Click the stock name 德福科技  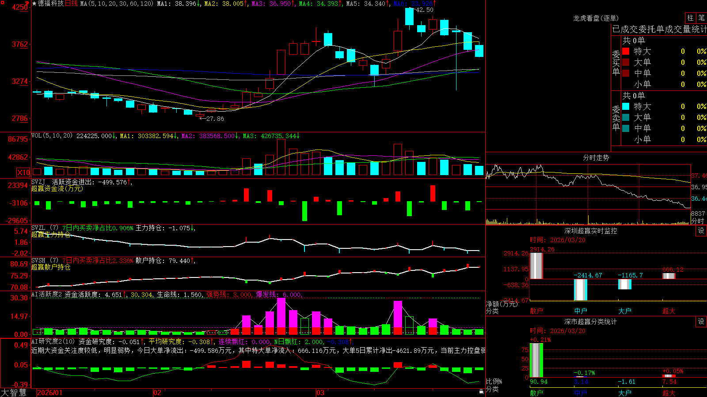(x=50, y=4)
